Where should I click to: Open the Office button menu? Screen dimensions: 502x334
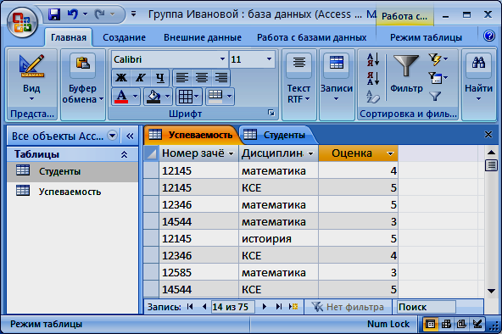[x=22, y=22]
